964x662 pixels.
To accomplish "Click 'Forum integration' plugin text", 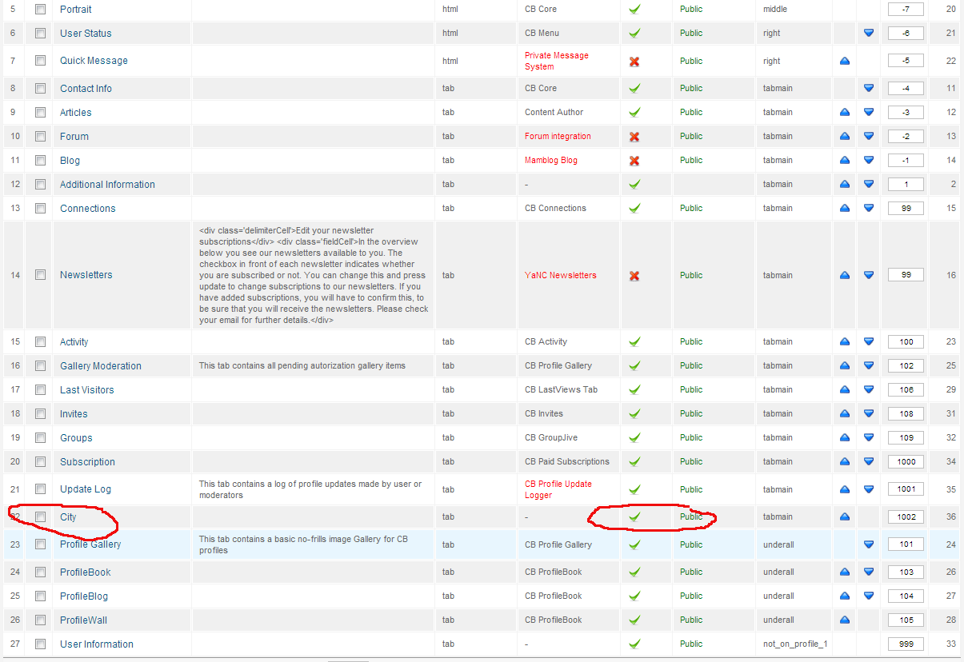I will point(558,137).
